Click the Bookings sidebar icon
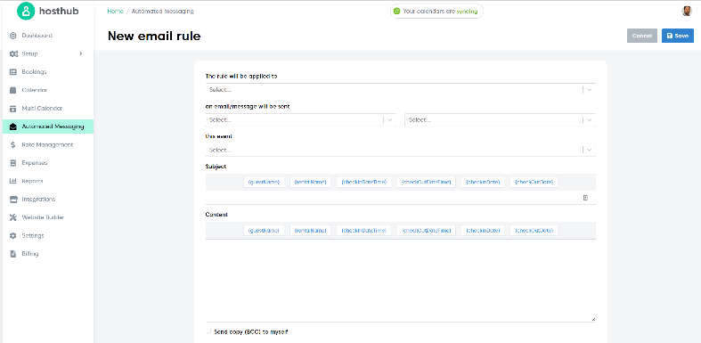The image size is (701, 343). [x=13, y=72]
